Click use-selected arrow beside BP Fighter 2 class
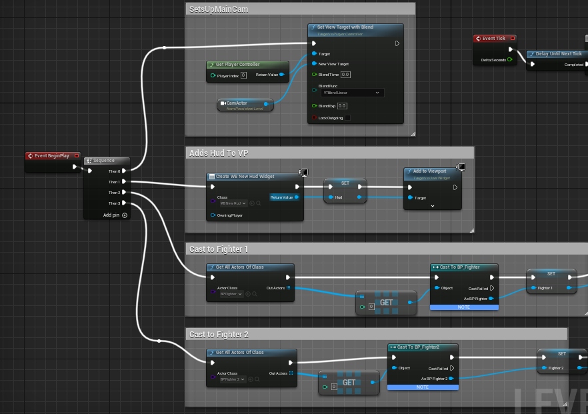Screen dimensions: 588x414 251,379
